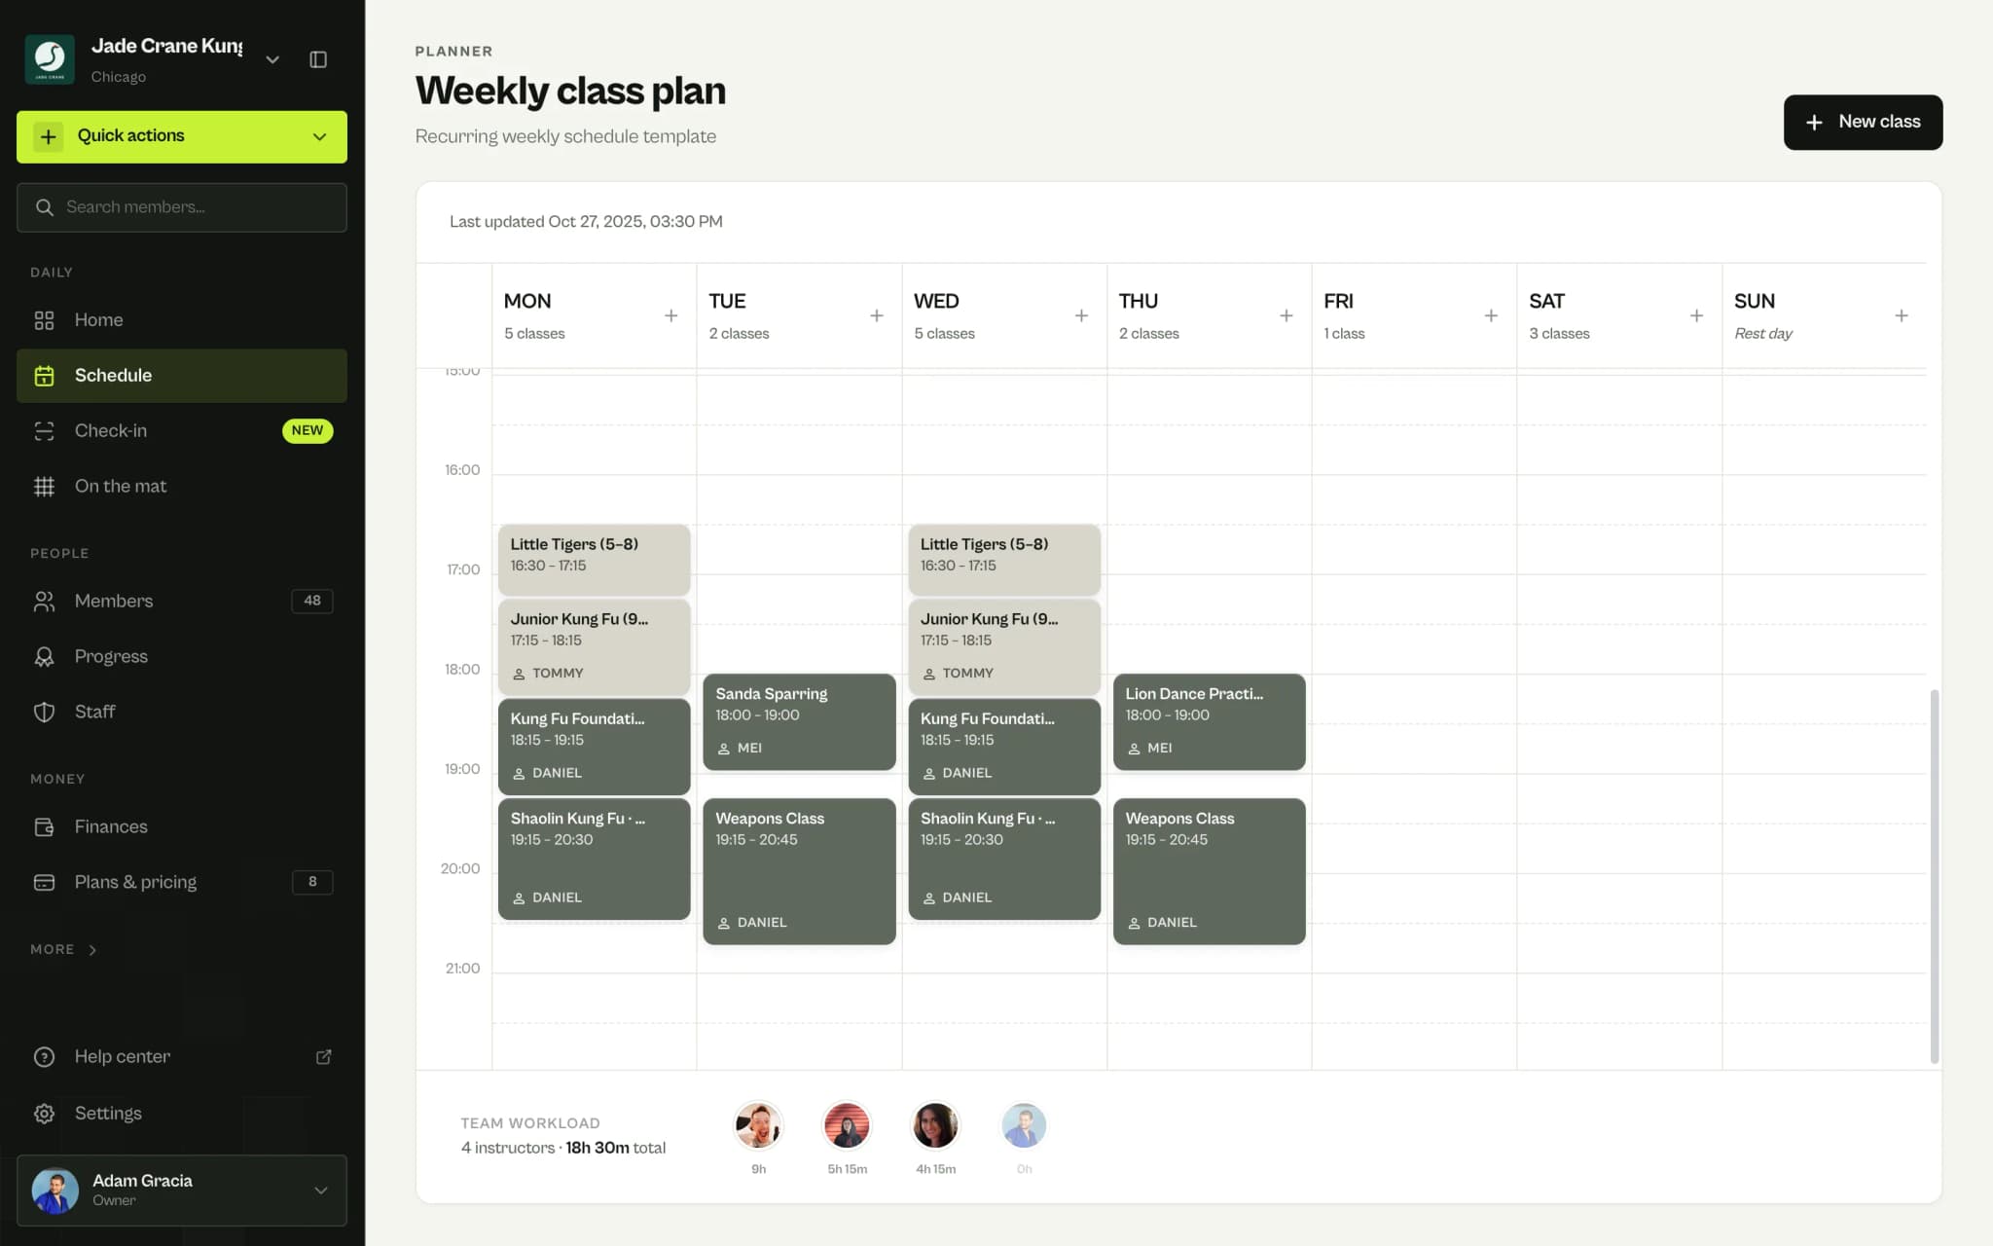Expand the MORE section in sidebar

pos(64,949)
